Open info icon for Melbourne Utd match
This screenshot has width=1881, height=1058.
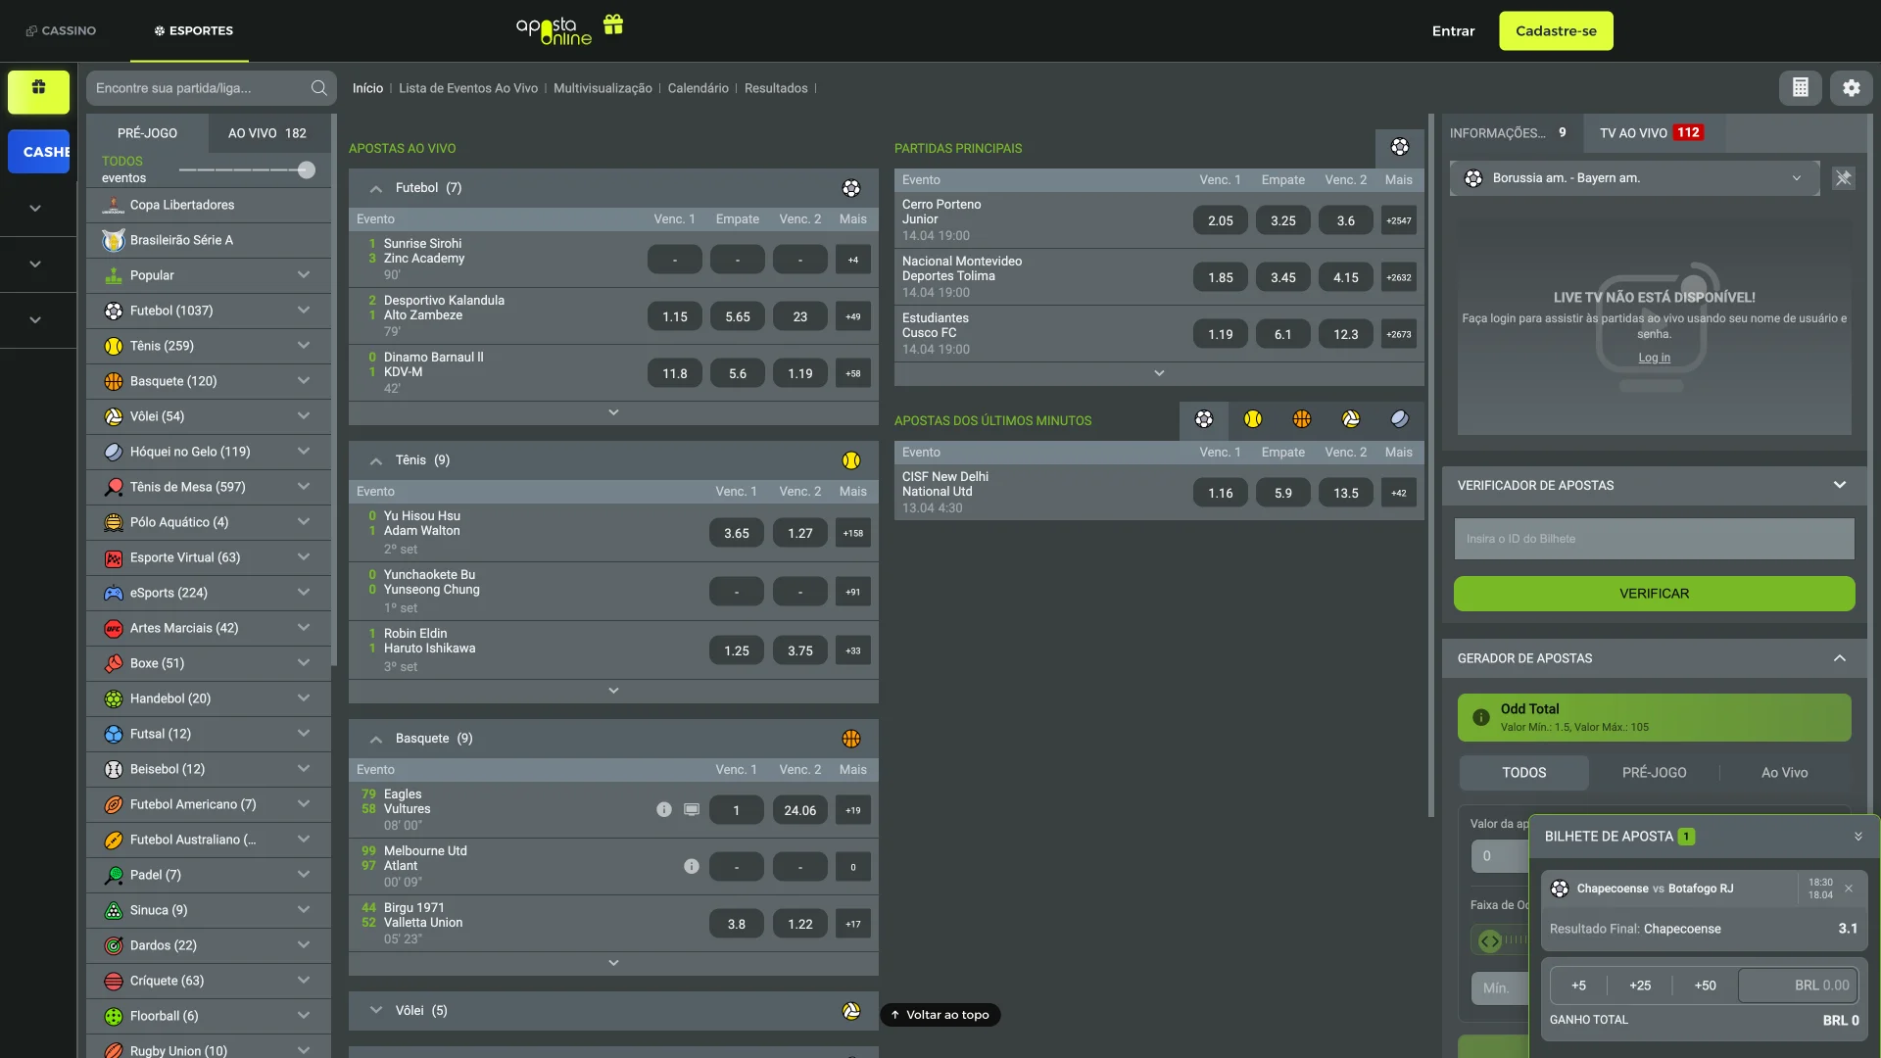(692, 867)
